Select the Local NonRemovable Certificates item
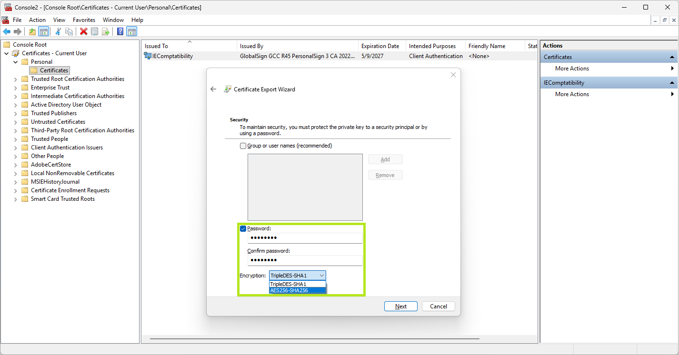679x355 pixels. (72, 173)
